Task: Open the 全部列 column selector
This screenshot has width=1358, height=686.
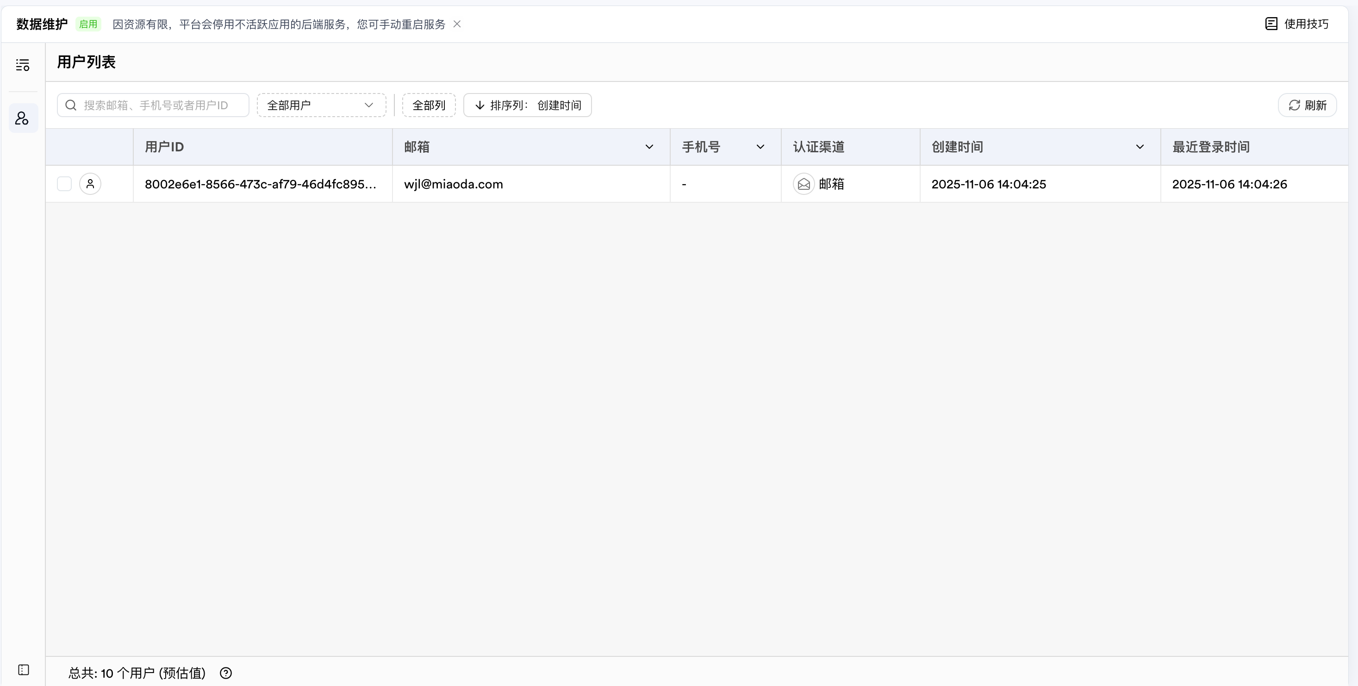Action: pos(429,106)
